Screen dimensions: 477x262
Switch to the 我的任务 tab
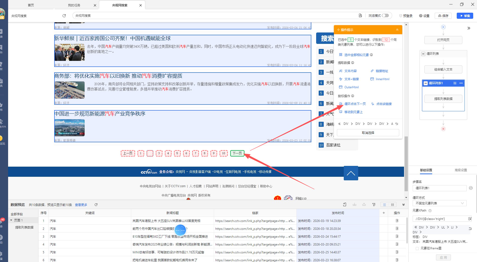coord(74,5)
